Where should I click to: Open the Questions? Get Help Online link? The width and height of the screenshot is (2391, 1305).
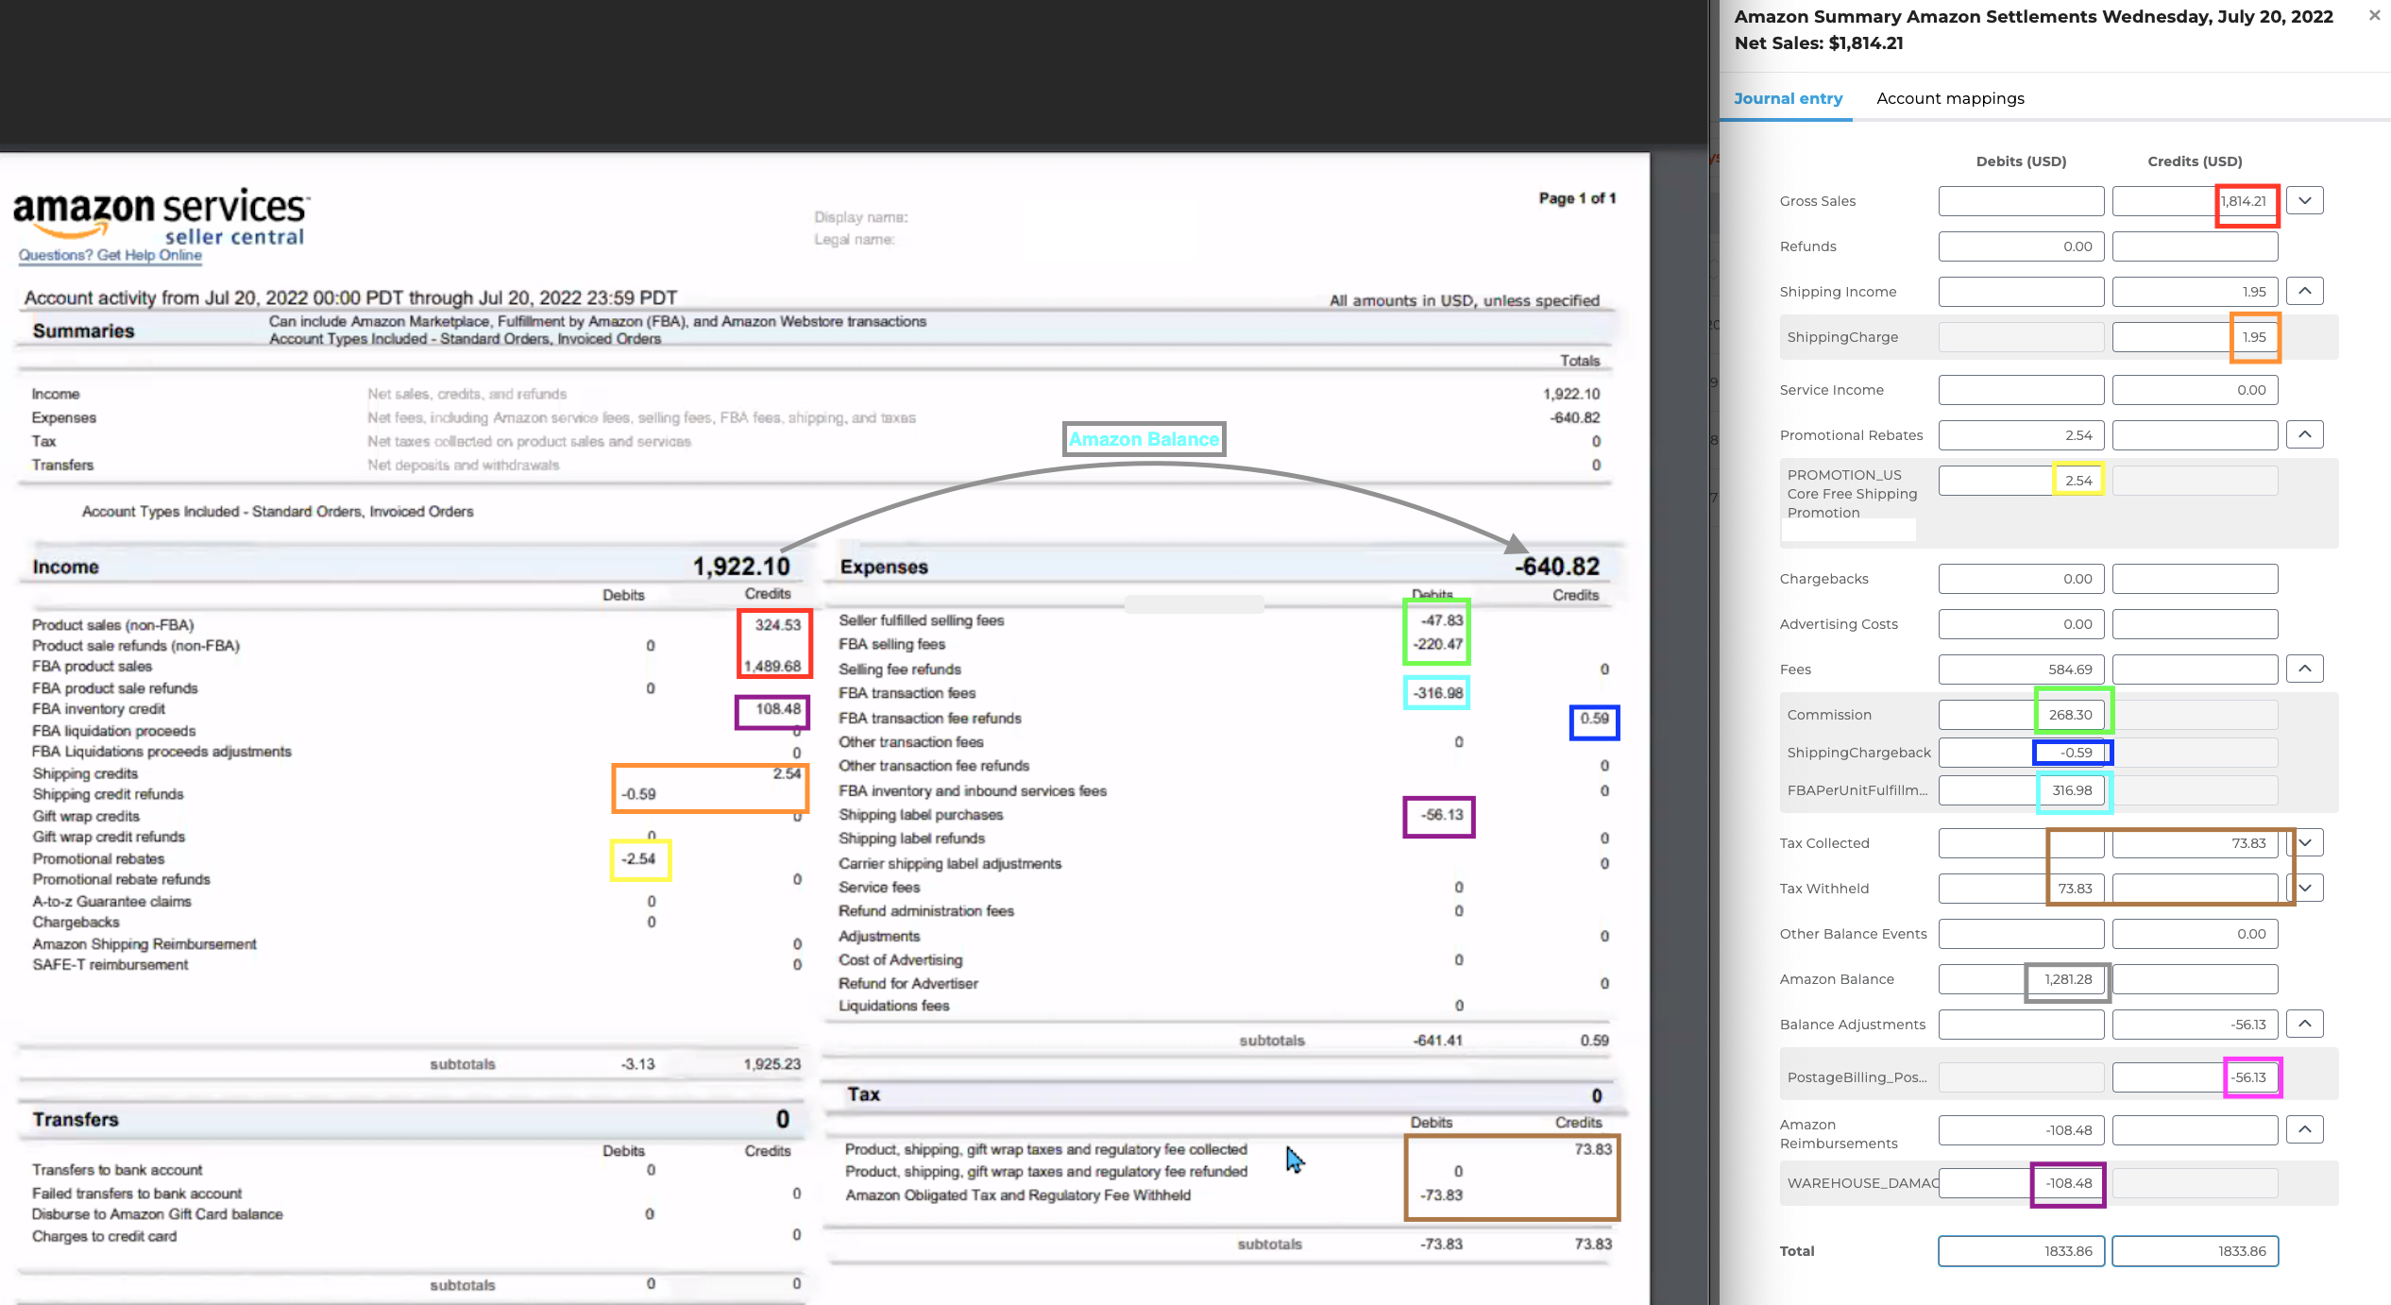(x=110, y=255)
